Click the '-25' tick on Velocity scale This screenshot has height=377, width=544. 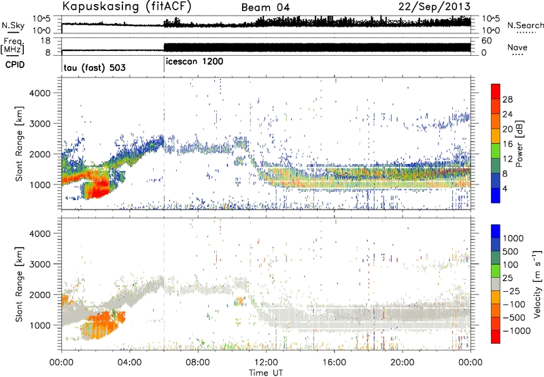pyautogui.click(x=512, y=291)
